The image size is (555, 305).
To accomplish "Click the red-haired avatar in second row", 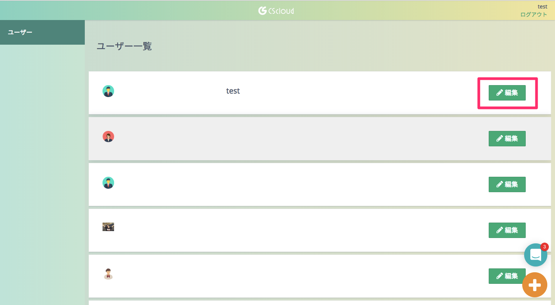I will 108,137.
